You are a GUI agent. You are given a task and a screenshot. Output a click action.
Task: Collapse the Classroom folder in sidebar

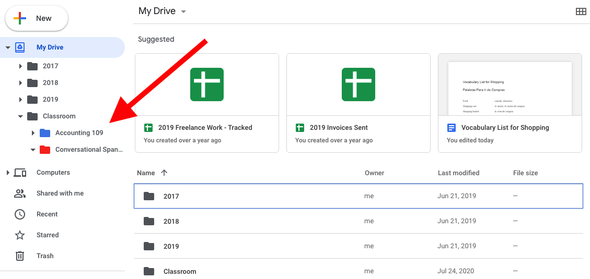pos(21,116)
